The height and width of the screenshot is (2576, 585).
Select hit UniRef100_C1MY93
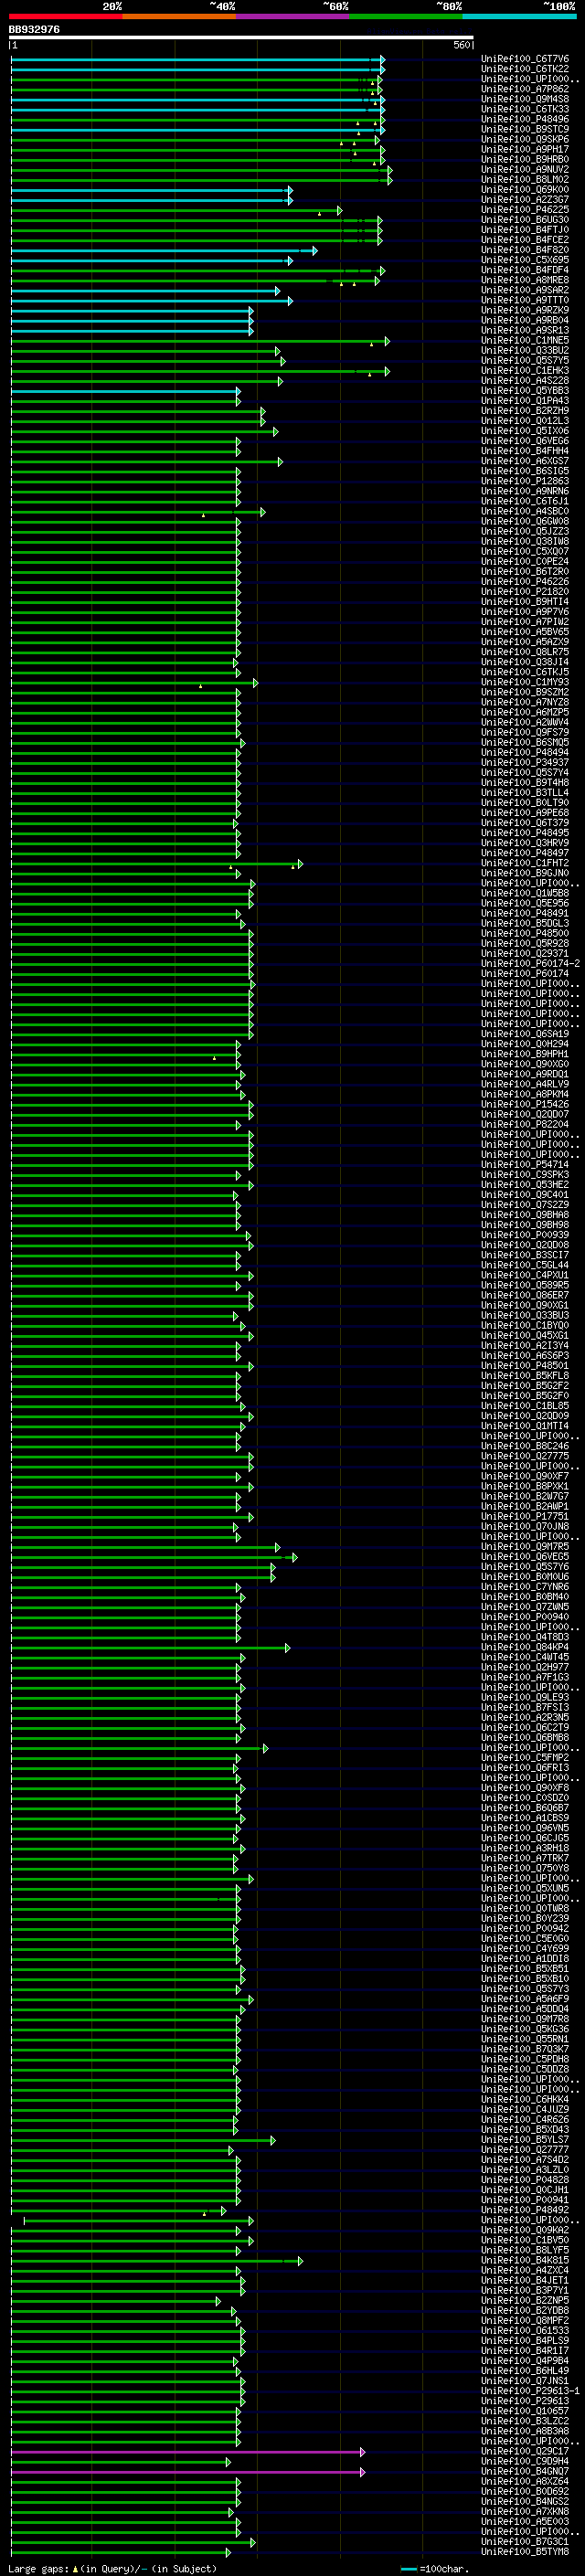[525, 682]
